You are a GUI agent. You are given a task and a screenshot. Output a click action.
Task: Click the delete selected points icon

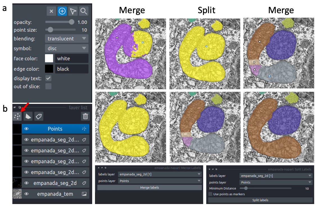51,11
